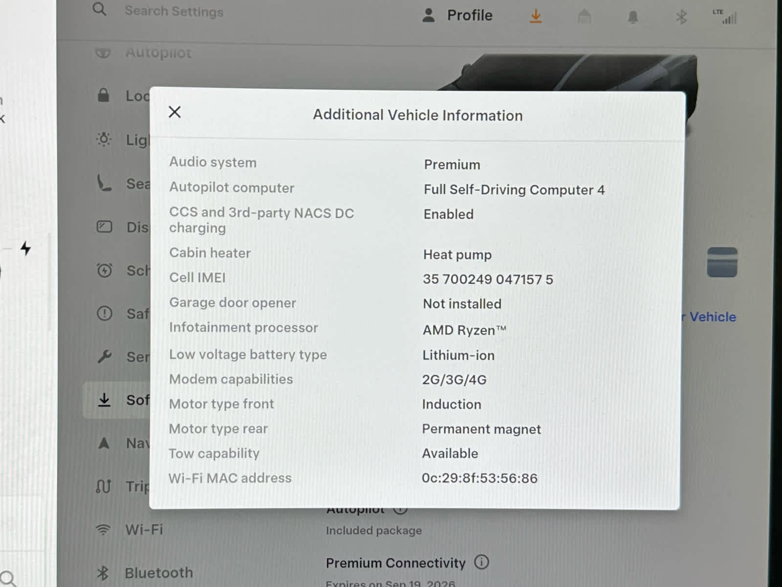Image resolution: width=782 pixels, height=587 pixels.
Task: Tap the Premium Connectivity info icon
Action: (481, 563)
